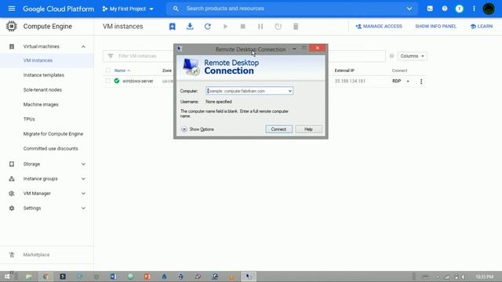Screen dimensions: 502x282
Task: Open the My First Project selector
Action: pyautogui.click(x=128, y=9)
